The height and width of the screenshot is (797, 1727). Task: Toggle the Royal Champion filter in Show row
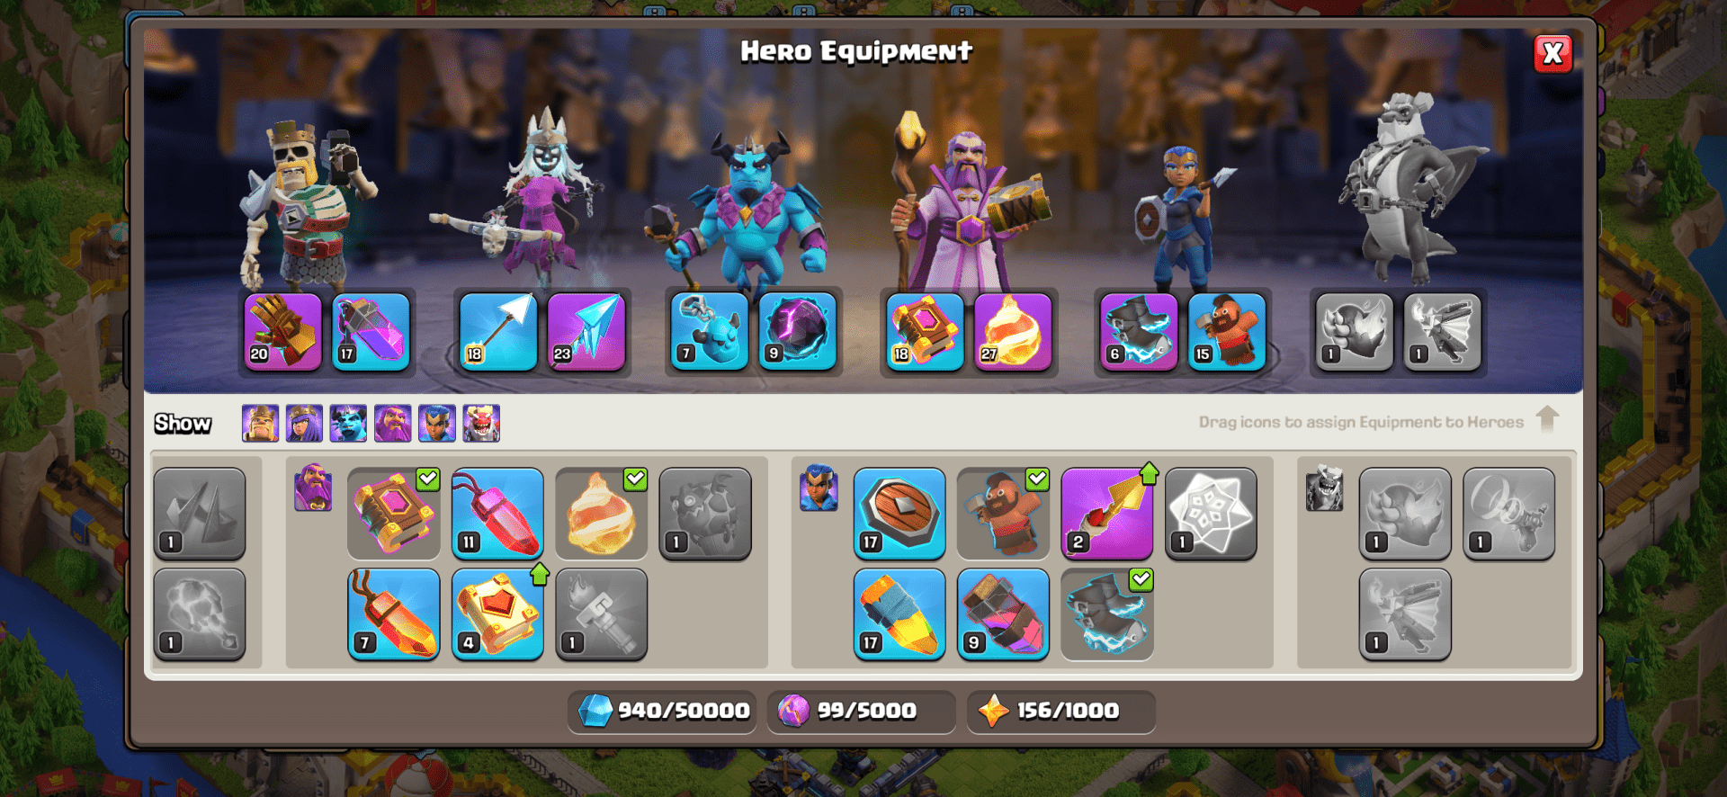point(437,423)
